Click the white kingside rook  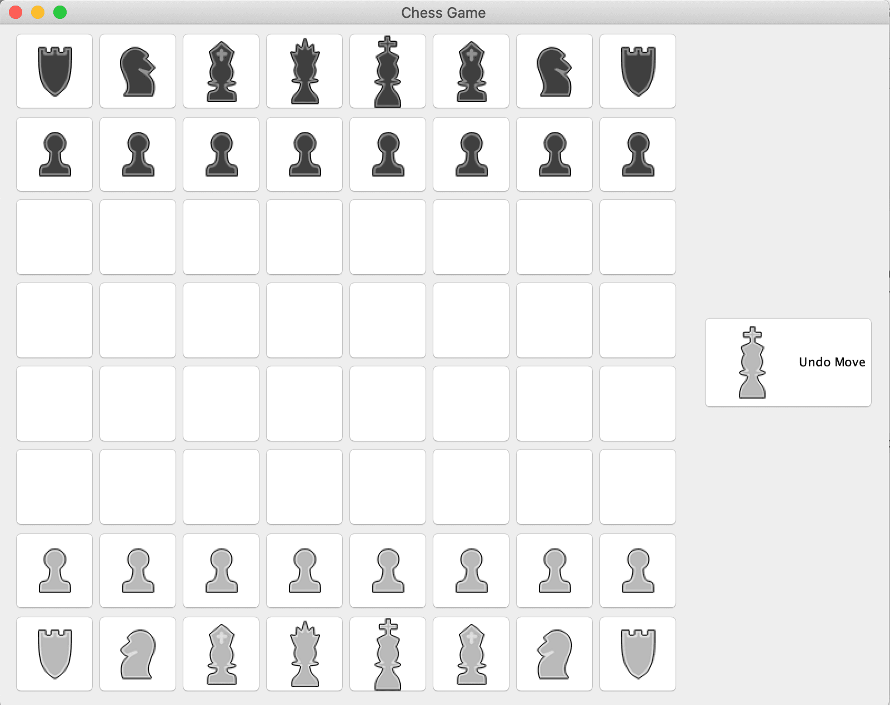637,653
